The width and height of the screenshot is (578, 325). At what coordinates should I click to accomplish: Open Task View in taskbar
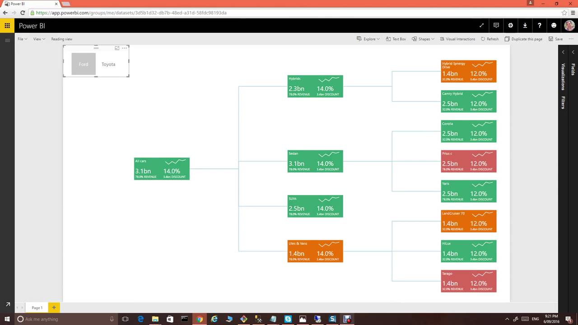[x=125, y=319]
